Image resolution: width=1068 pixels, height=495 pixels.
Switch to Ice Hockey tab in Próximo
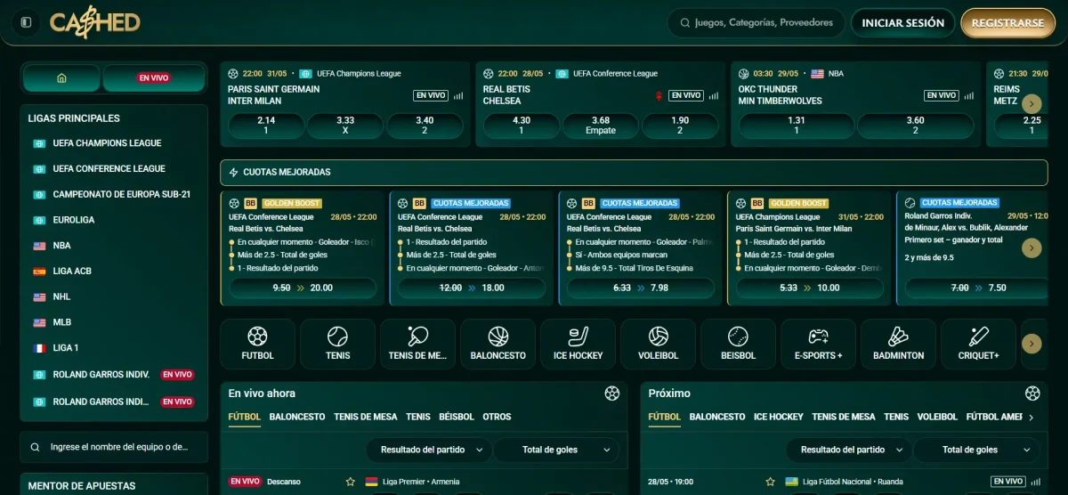(x=778, y=417)
